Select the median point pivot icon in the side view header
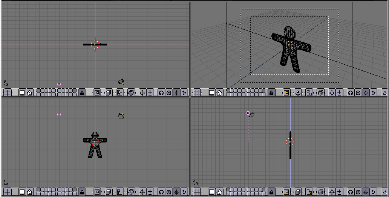Viewport: 389px width, 197px height. pyautogui.click(x=358, y=192)
